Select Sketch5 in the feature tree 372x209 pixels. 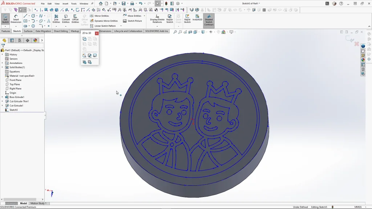tap(13, 110)
